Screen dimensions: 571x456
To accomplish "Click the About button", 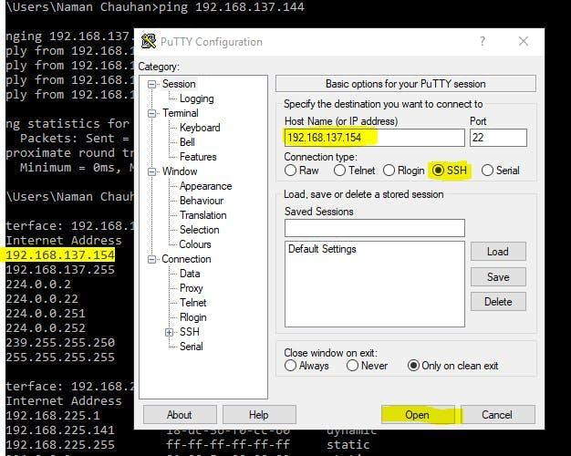I will click(180, 414).
